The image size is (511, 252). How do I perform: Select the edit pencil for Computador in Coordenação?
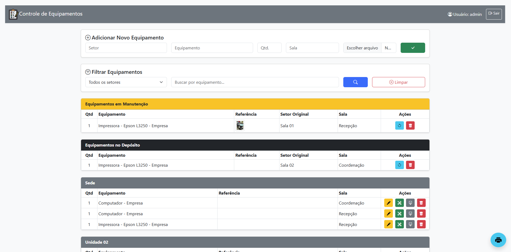(x=388, y=203)
